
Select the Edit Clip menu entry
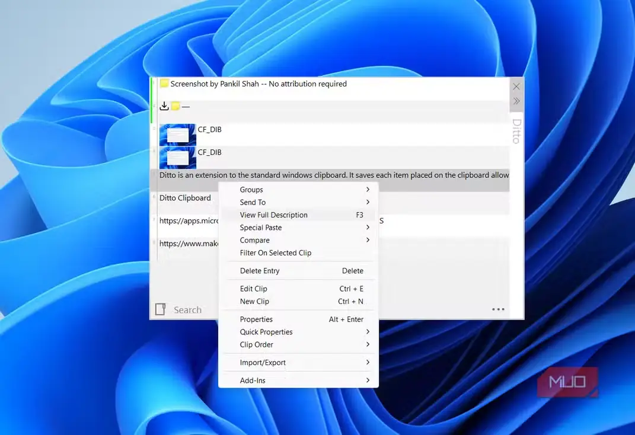click(298, 289)
